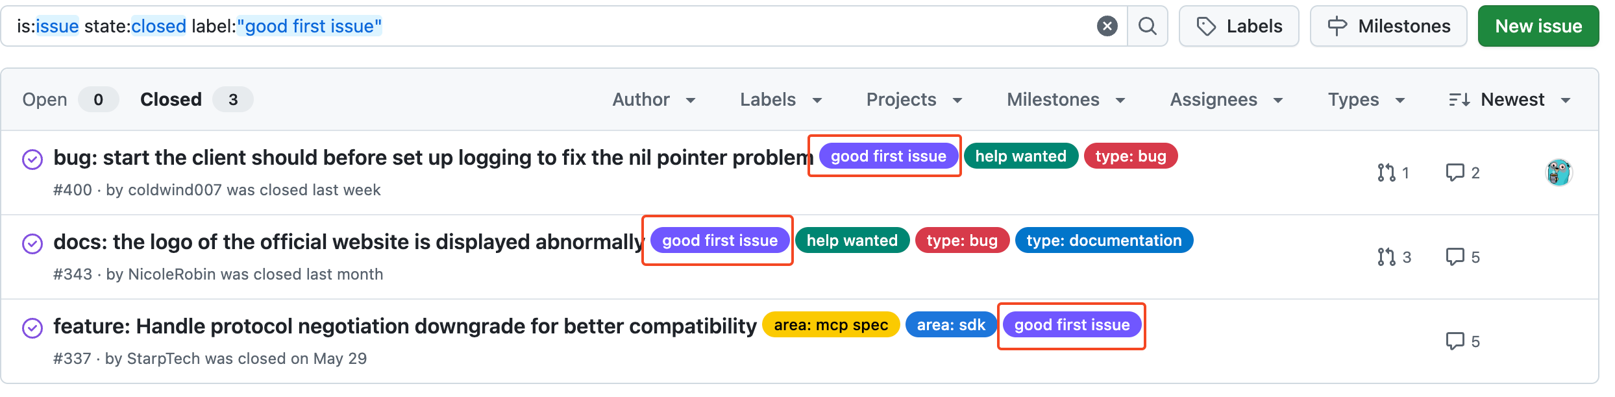1615x397 pixels.
Task: Click closed status icon of issue #343
Action: point(32,244)
